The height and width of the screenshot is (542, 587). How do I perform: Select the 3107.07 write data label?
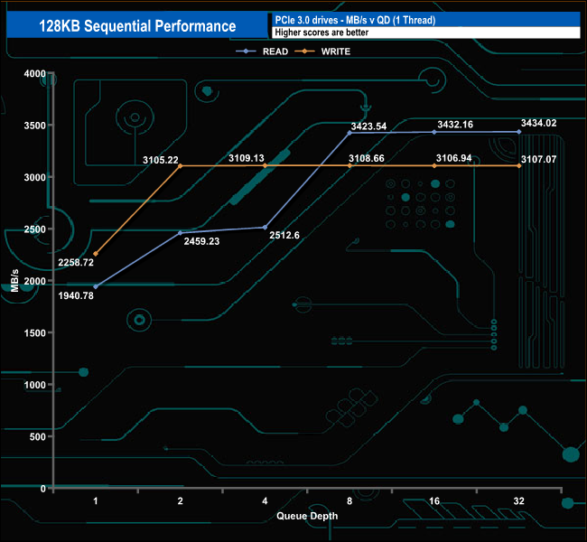click(x=539, y=159)
